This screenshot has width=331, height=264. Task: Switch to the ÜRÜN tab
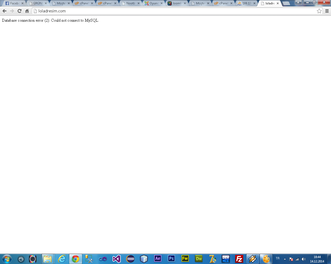[38, 3]
